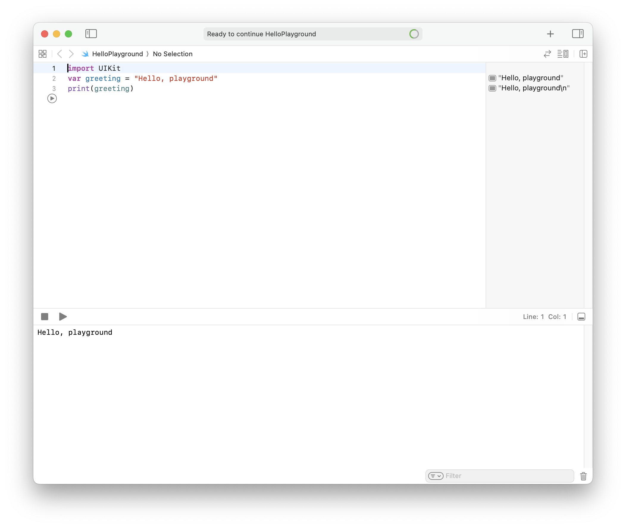
Task: Hide the debug console area
Action: point(581,317)
